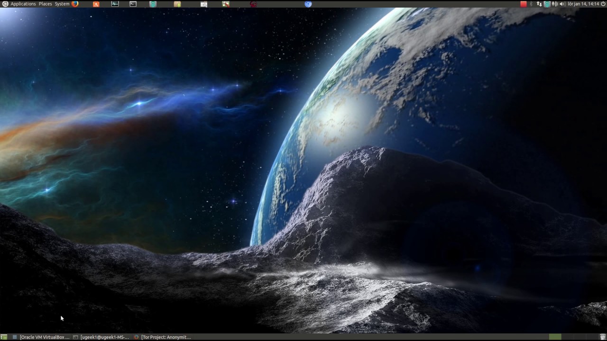Click the date and time clock
The width and height of the screenshot is (607, 341).
click(x=583, y=4)
